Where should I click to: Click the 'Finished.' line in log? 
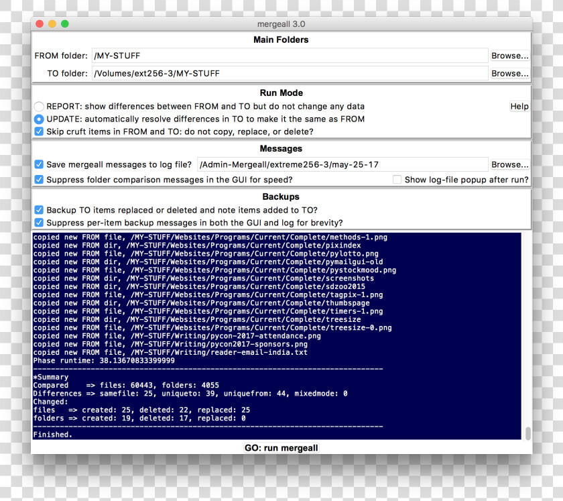click(x=53, y=435)
